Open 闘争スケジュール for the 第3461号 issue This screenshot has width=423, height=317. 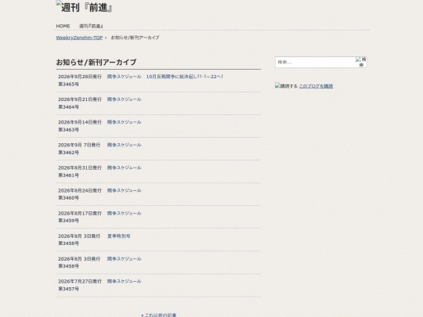124,168
